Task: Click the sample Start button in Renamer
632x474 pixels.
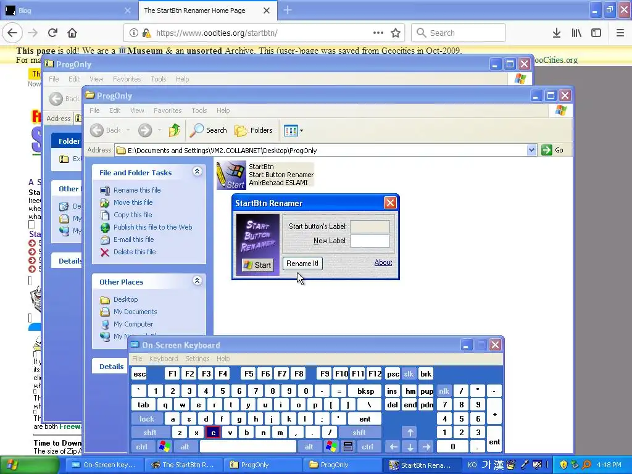Action: [x=257, y=265]
